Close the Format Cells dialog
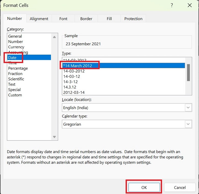The image size is (199, 194). click(190, 5)
